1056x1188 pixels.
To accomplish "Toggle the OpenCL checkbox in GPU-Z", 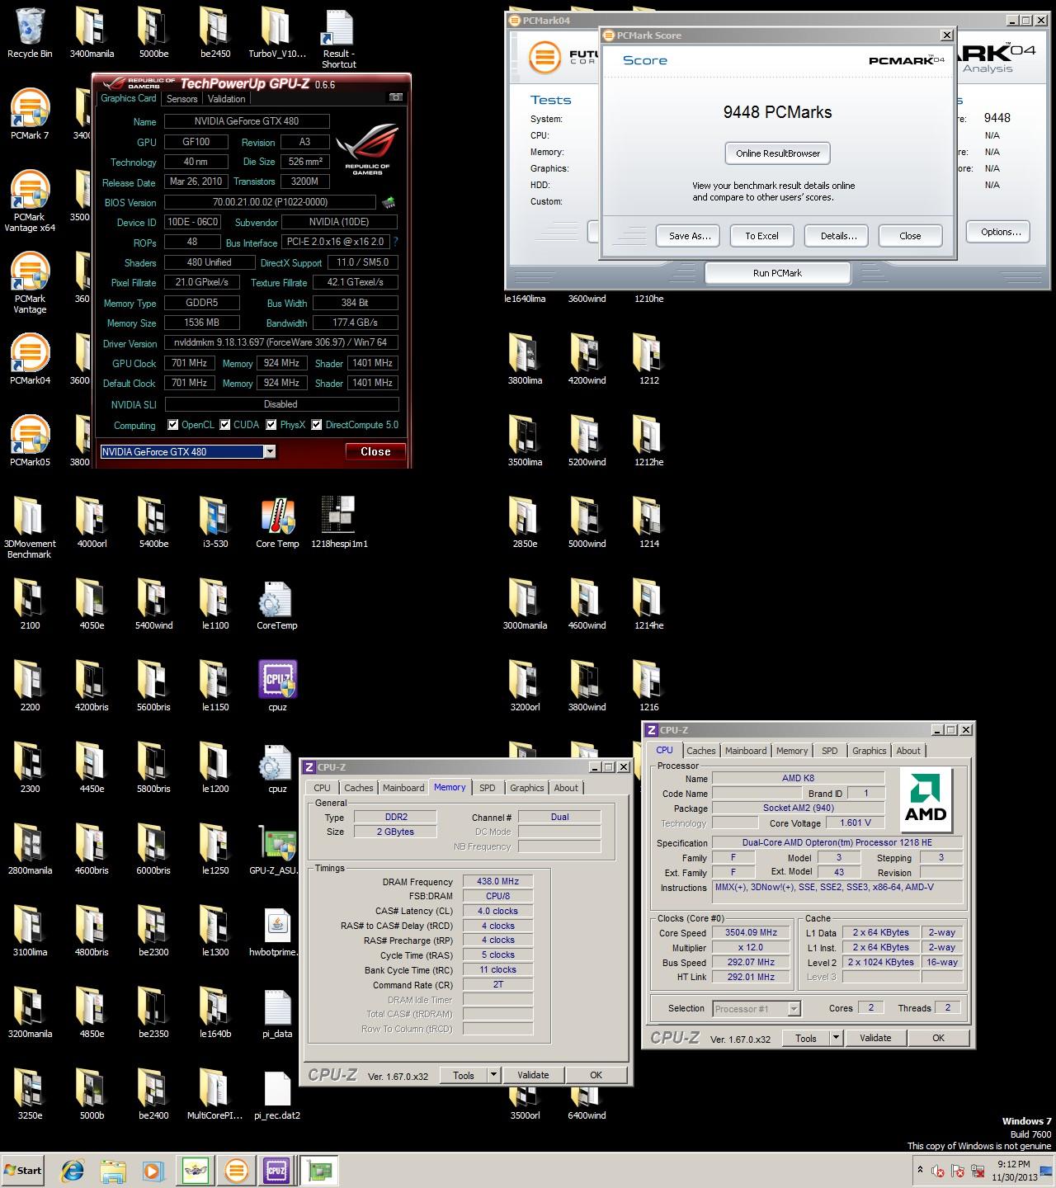I will (x=172, y=425).
